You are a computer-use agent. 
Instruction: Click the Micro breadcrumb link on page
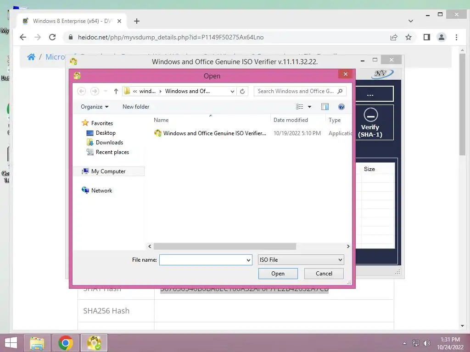tap(55, 57)
